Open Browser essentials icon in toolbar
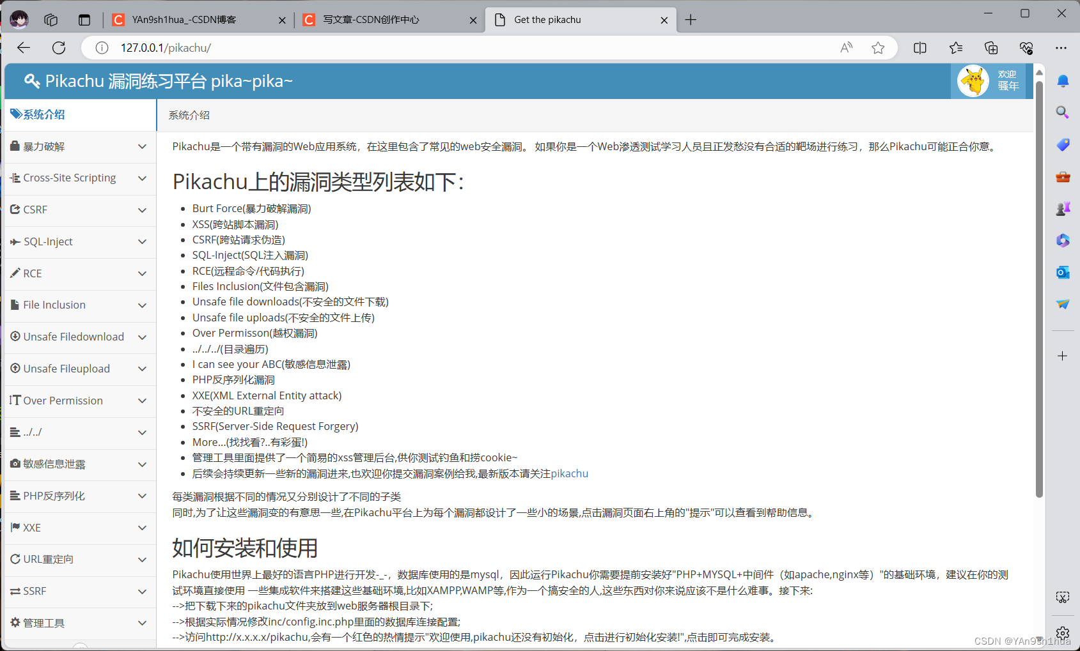The image size is (1080, 651). (1026, 47)
